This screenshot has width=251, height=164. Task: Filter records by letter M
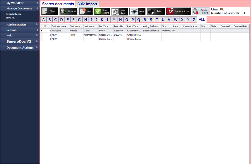[114, 19]
